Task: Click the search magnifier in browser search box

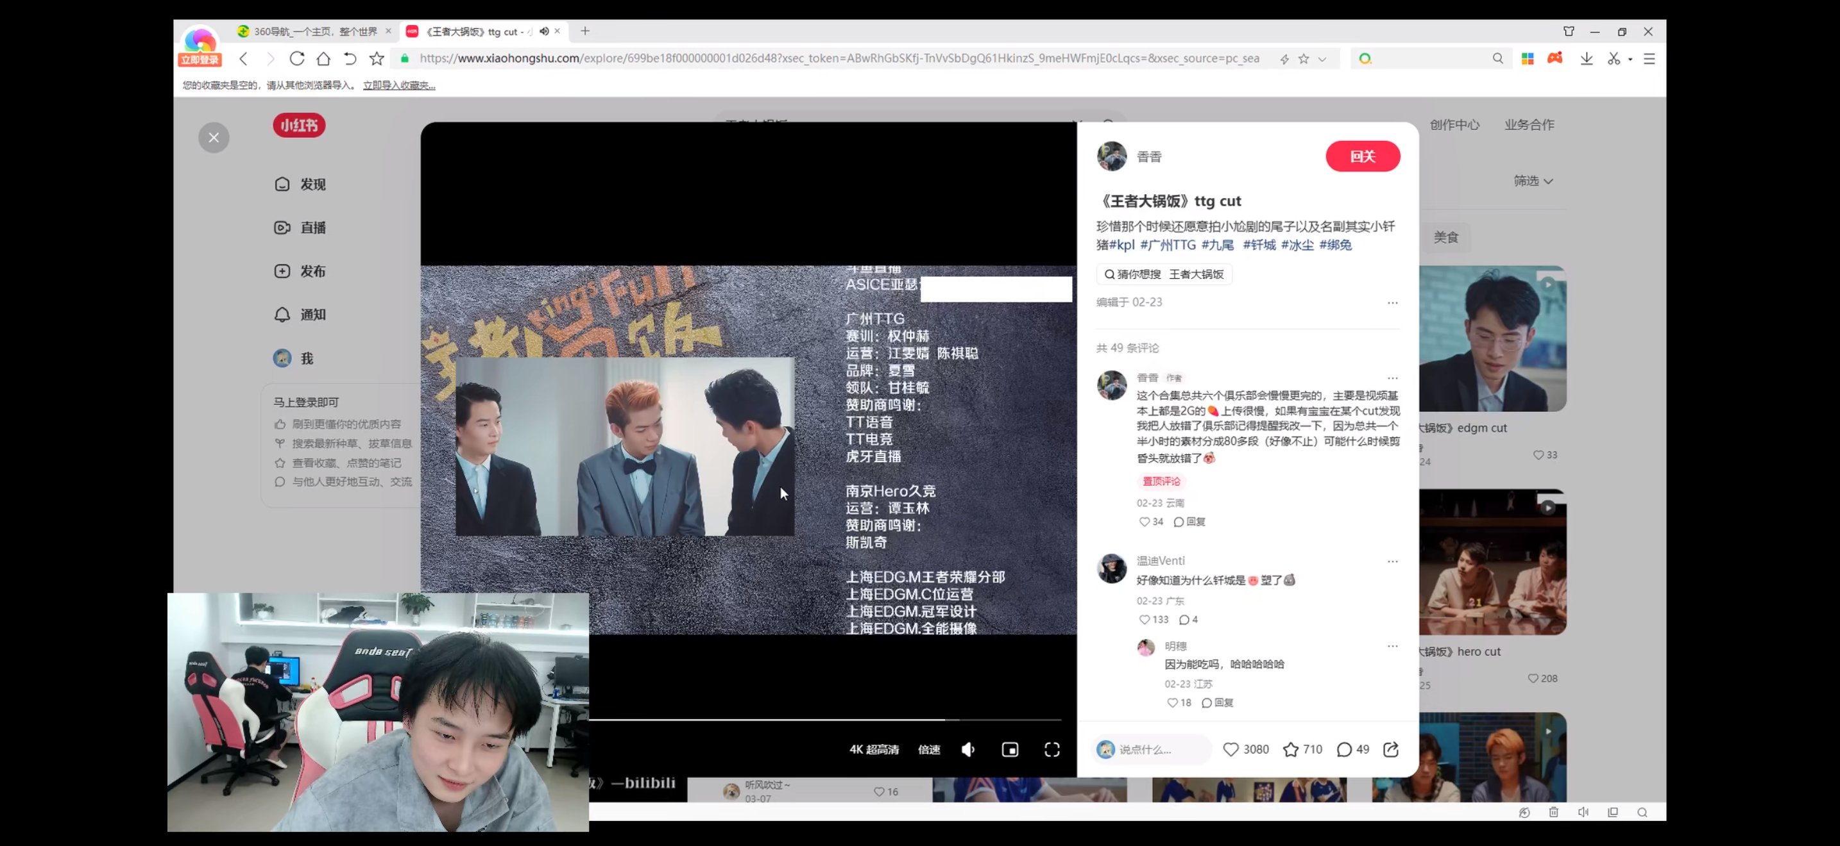Action: pos(1498,58)
